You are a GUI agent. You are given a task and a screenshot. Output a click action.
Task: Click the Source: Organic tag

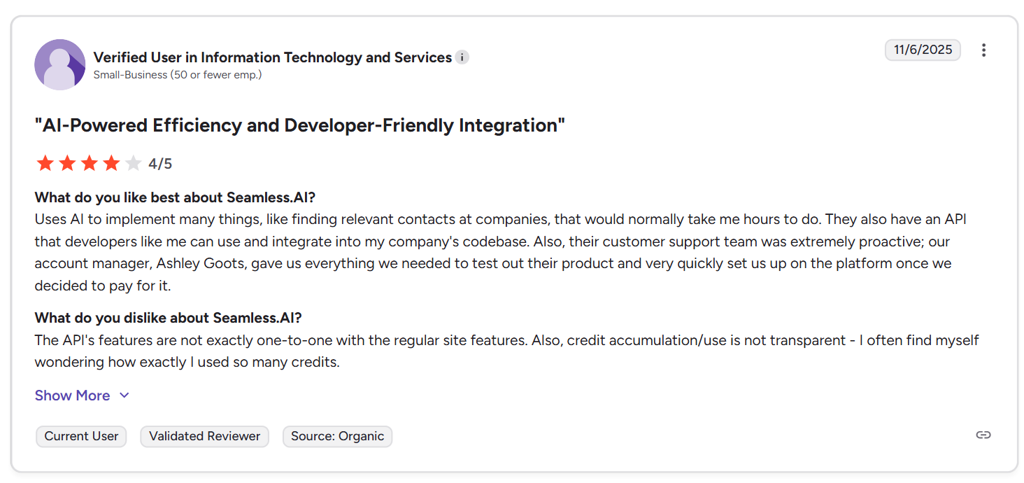click(337, 436)
